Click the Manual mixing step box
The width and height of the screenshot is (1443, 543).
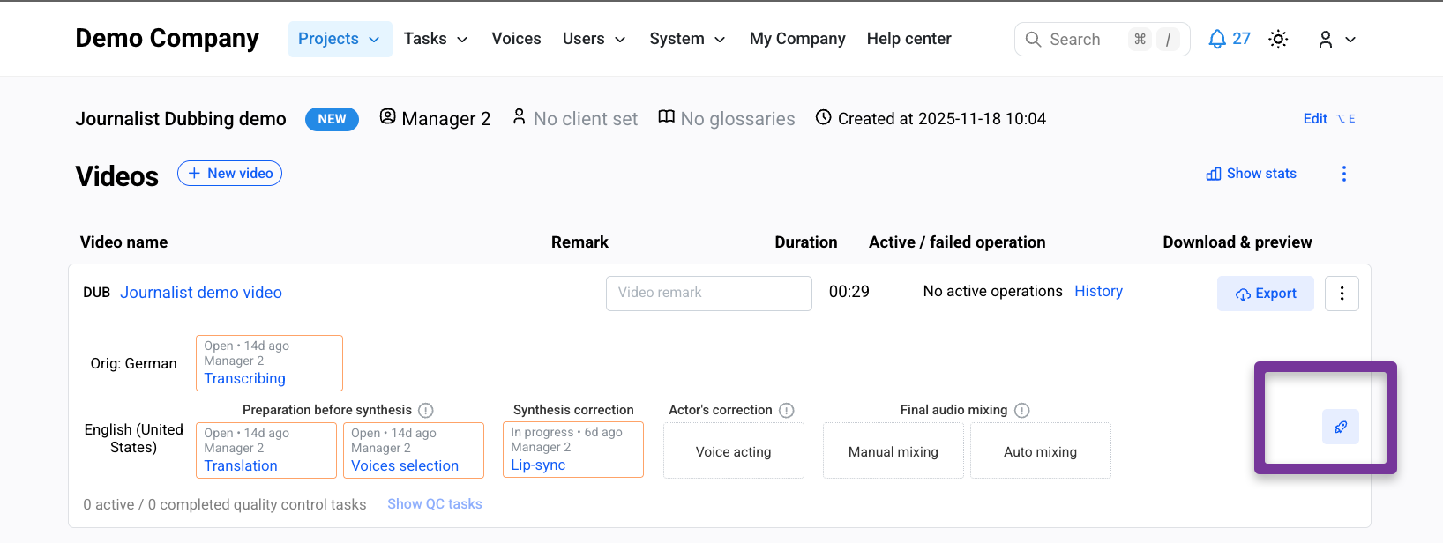click(x=893, y=450)
